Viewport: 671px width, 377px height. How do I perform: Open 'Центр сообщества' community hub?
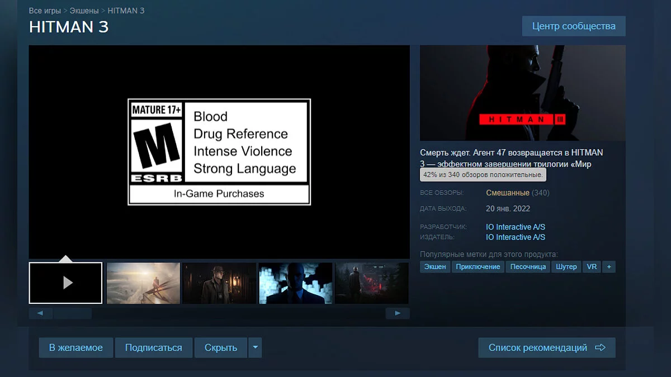pos(574,26)
